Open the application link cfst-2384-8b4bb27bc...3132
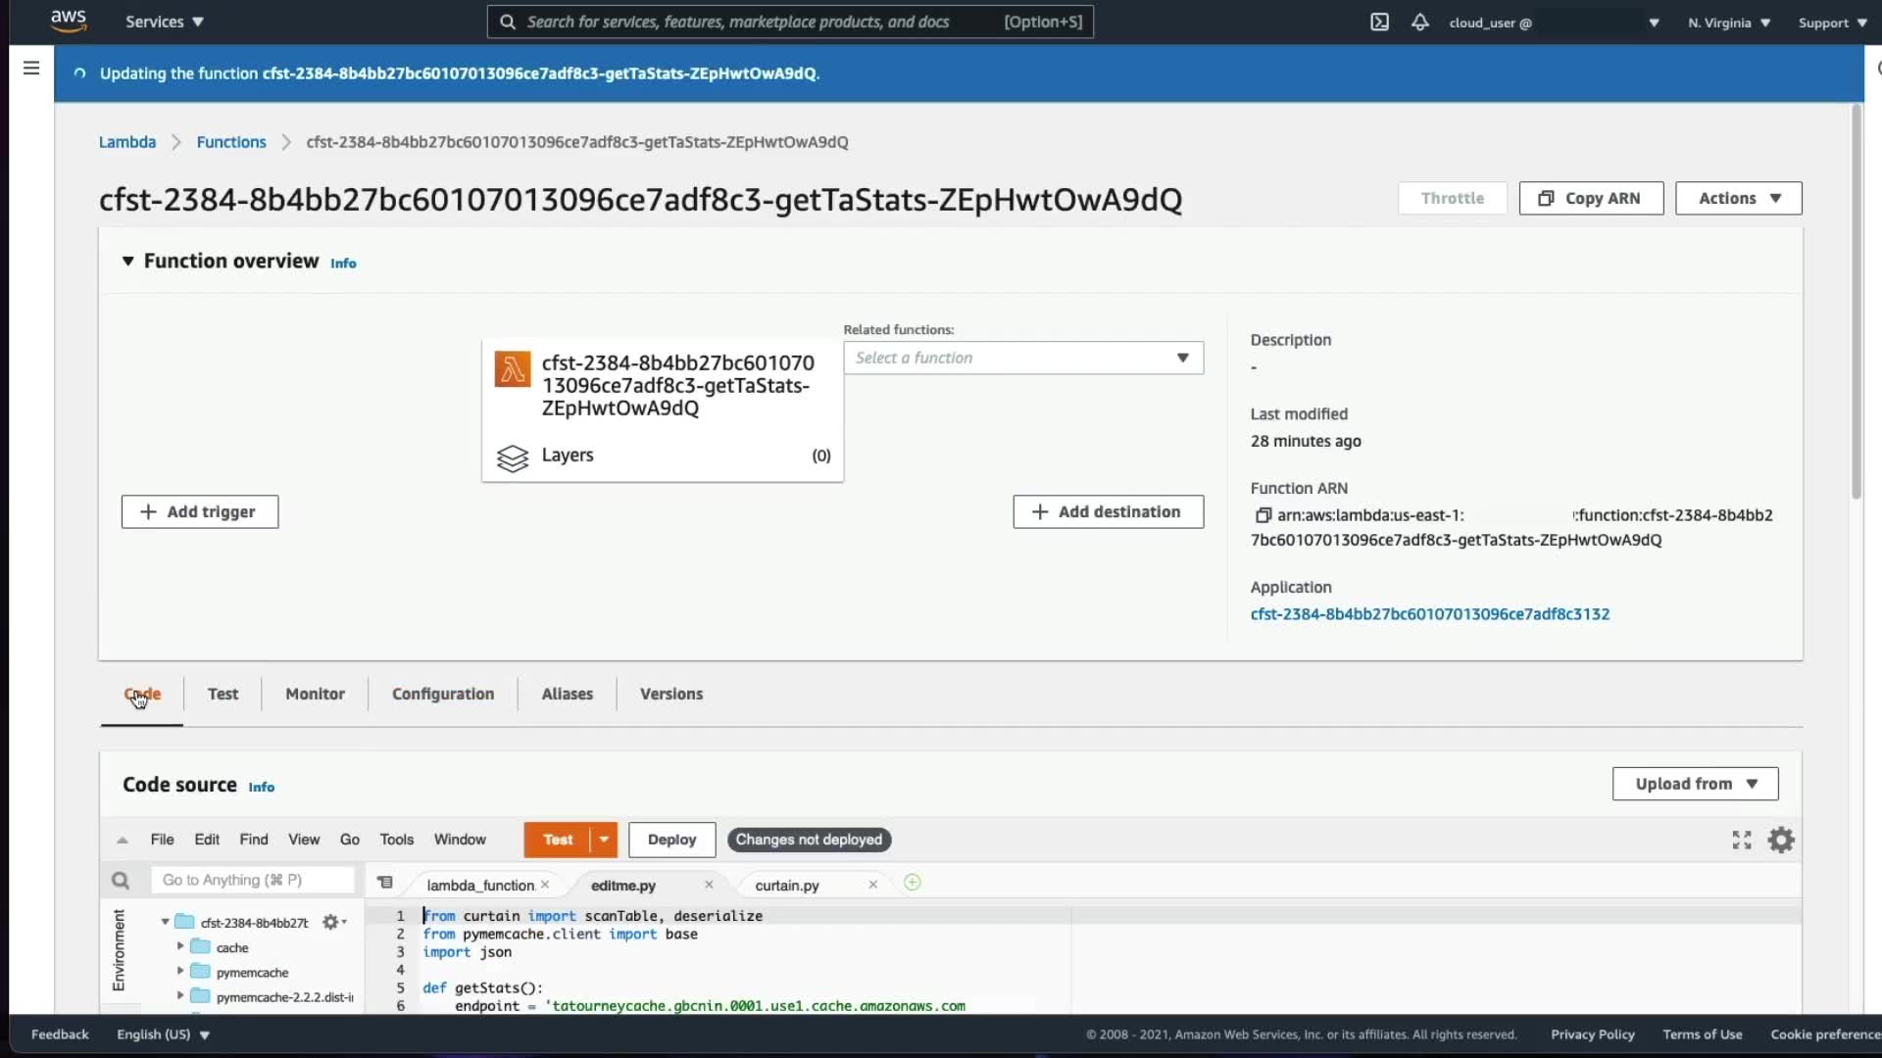 point(1429,614)
